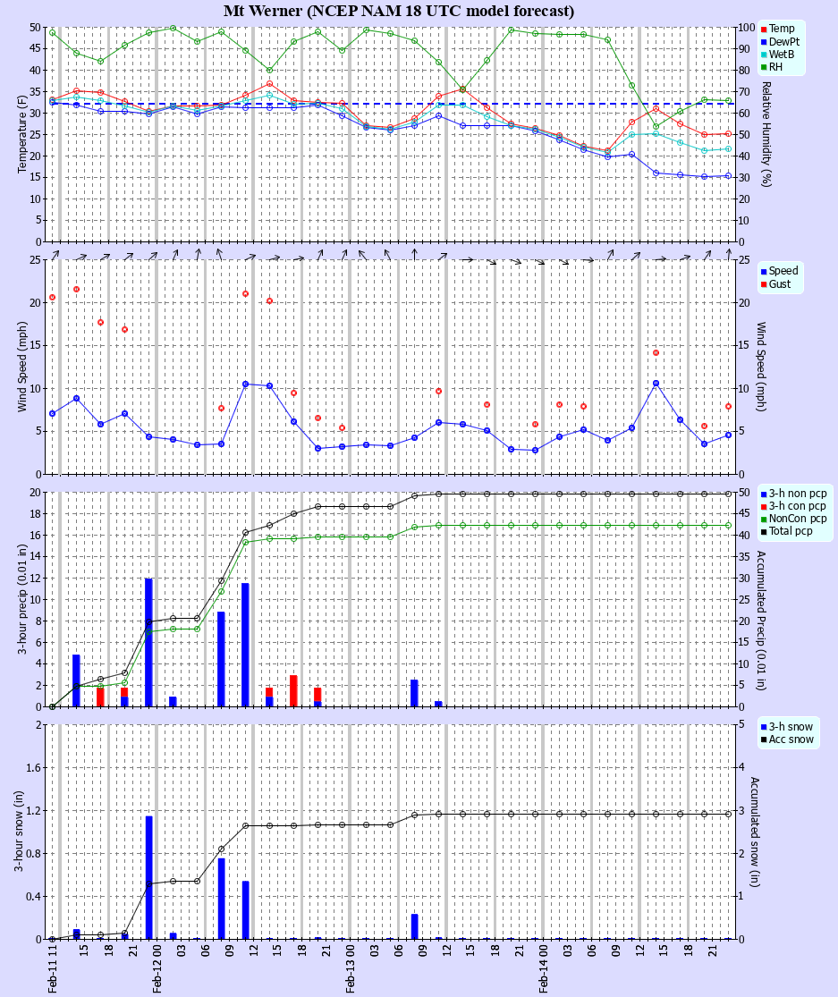Viewport: 838px width, 997px height.
Task: Click the blue DewPt legend swatch
Action: pyautogui.click(x=763, y=42)
